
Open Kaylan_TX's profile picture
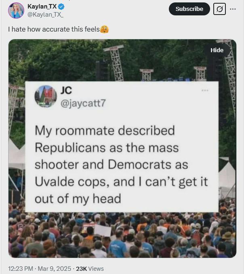[x=16, y=11]
